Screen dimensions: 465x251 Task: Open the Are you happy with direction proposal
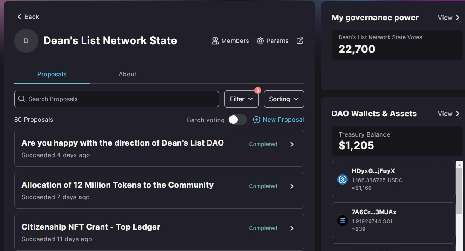(159, 148)
